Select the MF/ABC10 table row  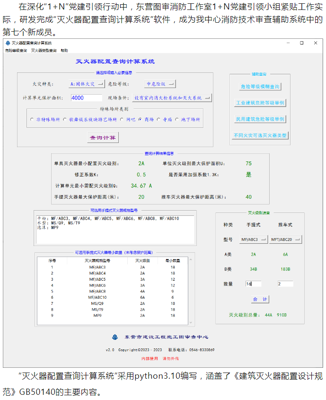(113, 297)
